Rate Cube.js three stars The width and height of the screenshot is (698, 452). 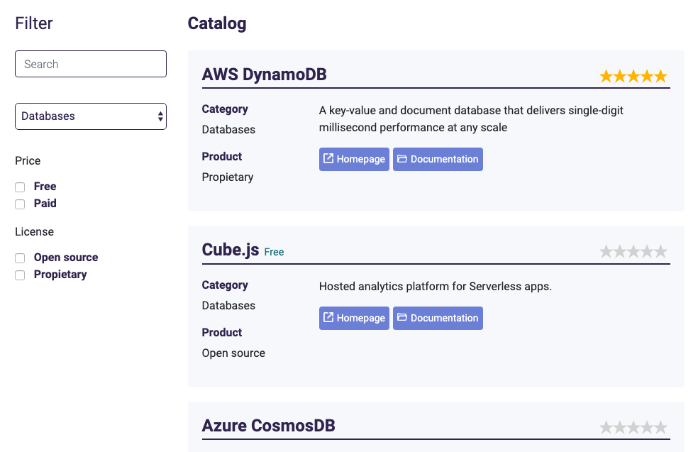633,251
